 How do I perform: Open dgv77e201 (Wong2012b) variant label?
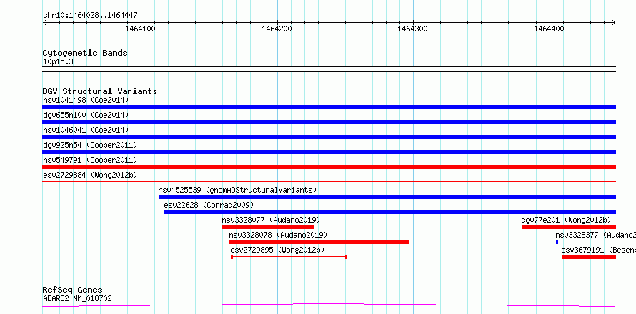pos(566,220)
